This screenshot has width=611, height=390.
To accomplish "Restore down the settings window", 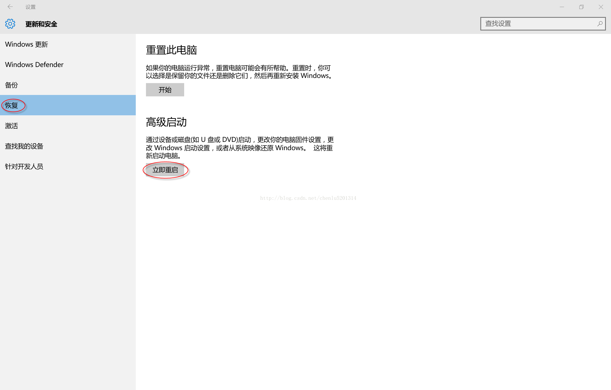I will pyautogui.click(x=581, y=7).
